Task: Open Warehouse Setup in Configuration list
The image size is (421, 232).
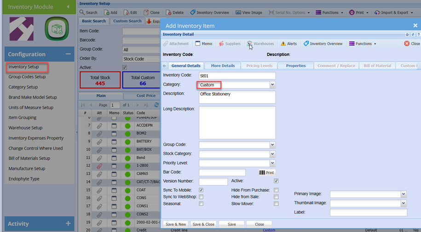Action: click(x=25, y=128)
